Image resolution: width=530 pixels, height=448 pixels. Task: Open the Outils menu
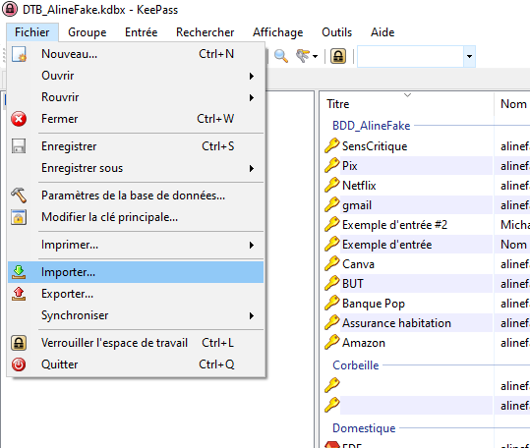[337, 32]
